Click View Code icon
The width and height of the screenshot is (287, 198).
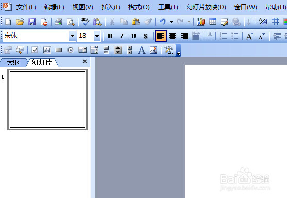20,50
